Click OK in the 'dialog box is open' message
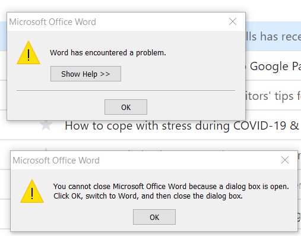The height and width of the screenshot is (236, 301). (x=154, y=217)
